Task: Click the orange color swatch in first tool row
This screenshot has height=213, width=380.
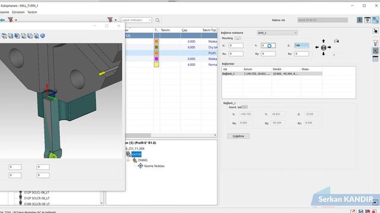Action: (156, 41)
